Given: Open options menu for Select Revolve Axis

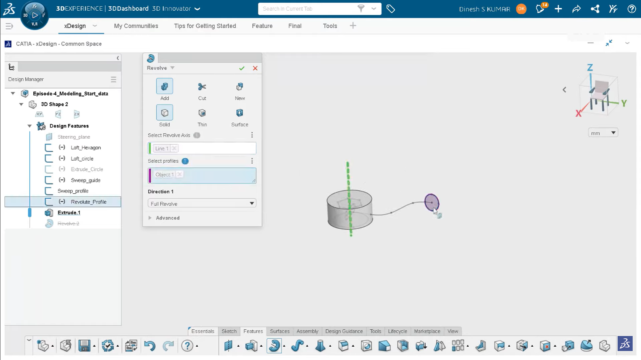Looking at the screenshot, I should (252, 135).
